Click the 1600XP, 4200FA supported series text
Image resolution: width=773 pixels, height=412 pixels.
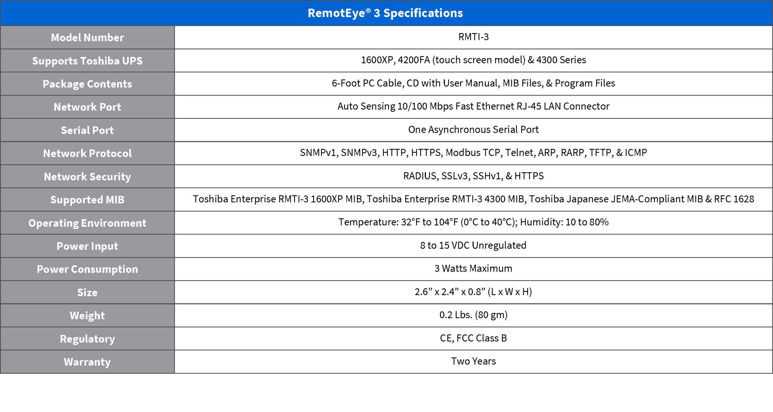click(473, 60)
